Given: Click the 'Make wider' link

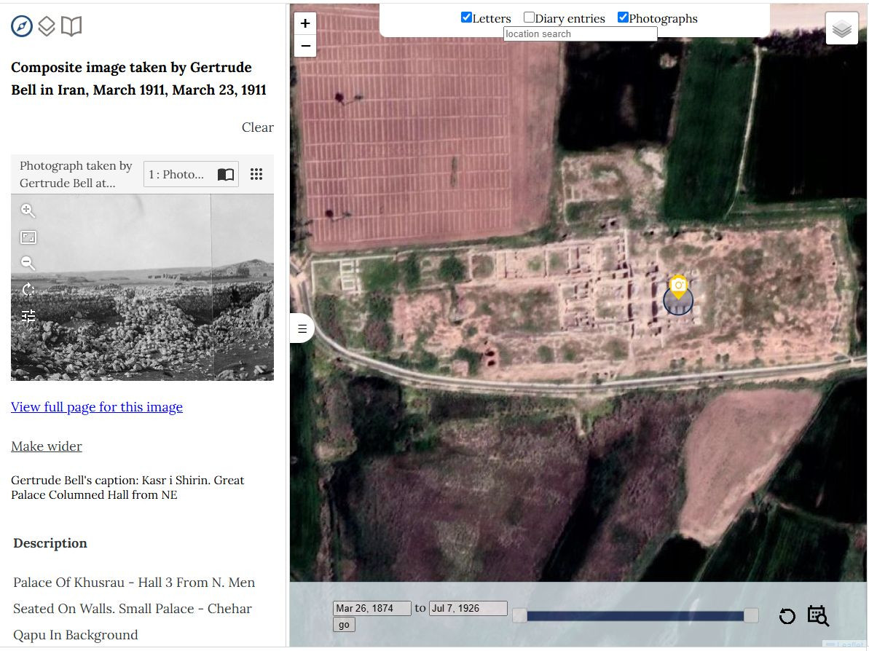Looking at the screenshot, I should [47, 446].
